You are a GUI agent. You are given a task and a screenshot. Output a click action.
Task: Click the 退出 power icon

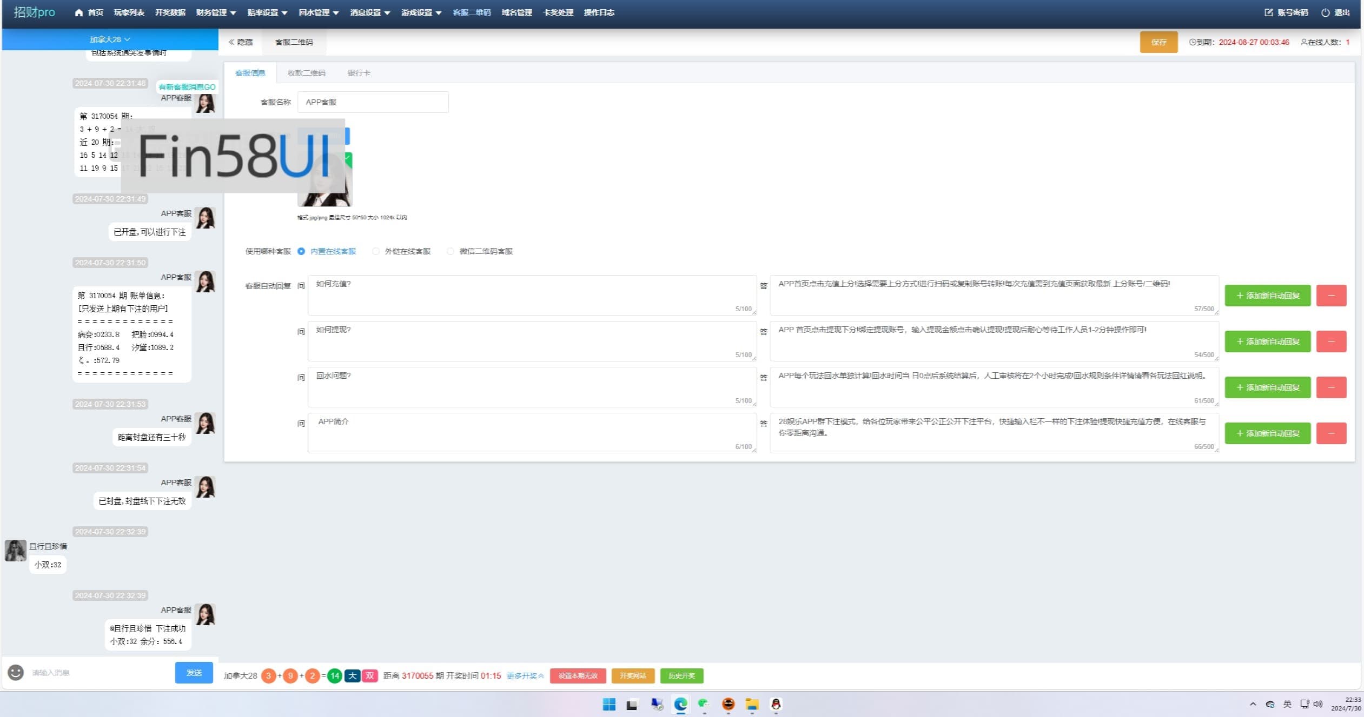(x=1325, y=12)
